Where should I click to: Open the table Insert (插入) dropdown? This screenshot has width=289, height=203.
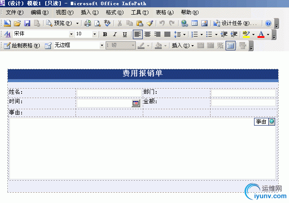[182, 46]
